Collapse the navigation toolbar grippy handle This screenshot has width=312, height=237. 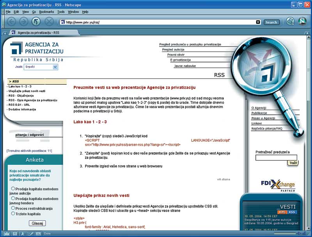click(x=3, y=21)
